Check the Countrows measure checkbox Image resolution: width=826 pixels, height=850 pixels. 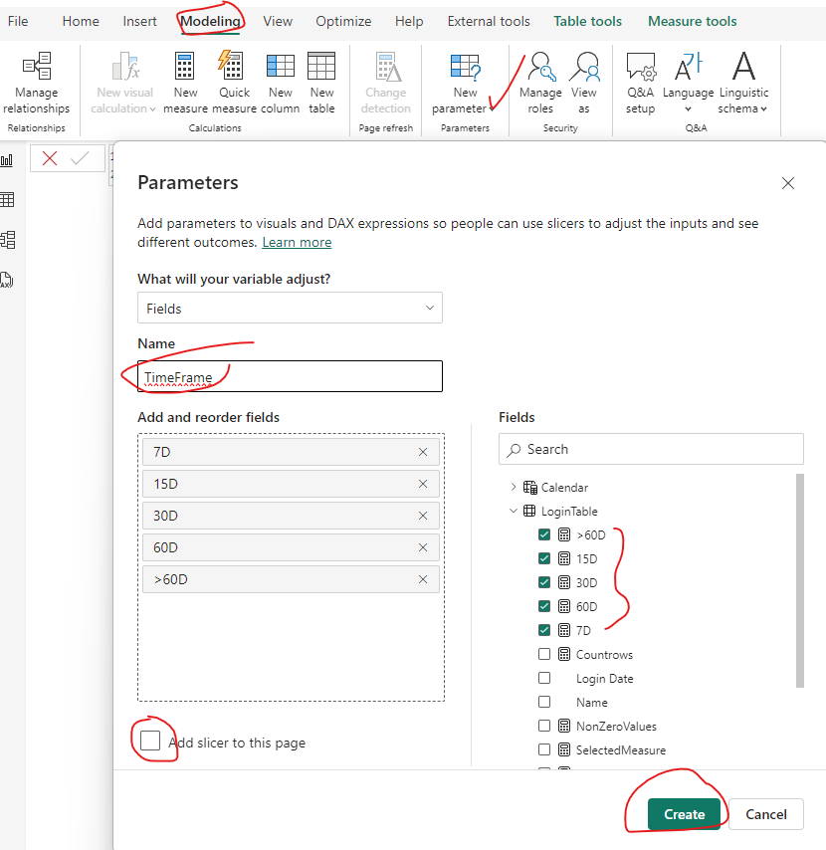[544, 654]
